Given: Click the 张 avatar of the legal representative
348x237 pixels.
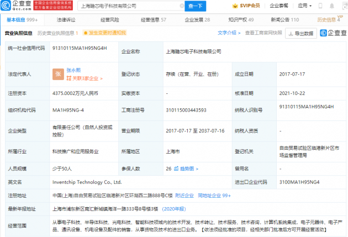Looking at the screenshot, I should [58, 74].
